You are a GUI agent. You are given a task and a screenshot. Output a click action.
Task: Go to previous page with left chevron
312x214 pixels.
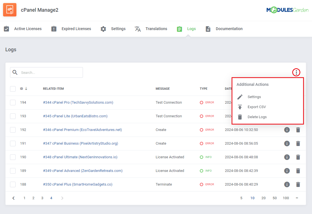(13, 198)
